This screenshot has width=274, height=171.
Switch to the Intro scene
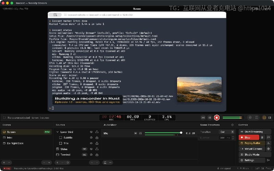click(x=26, y=138)
